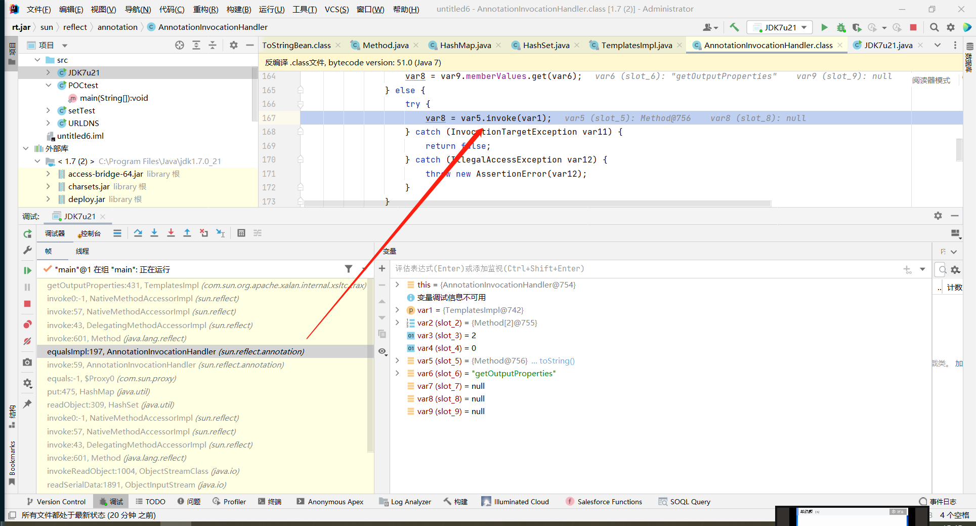Screen dimensions: 976x526
Task: Click 阅读器模式 reader mode label
Action: pos(931,80)
